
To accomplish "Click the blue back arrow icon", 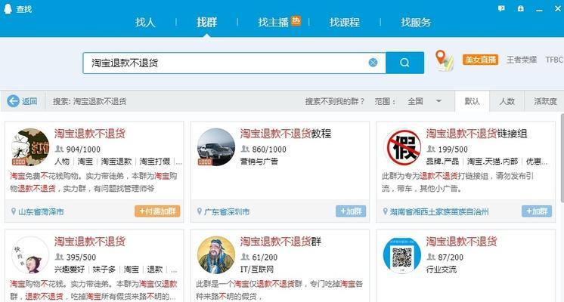I will click(x=14, y=101).
